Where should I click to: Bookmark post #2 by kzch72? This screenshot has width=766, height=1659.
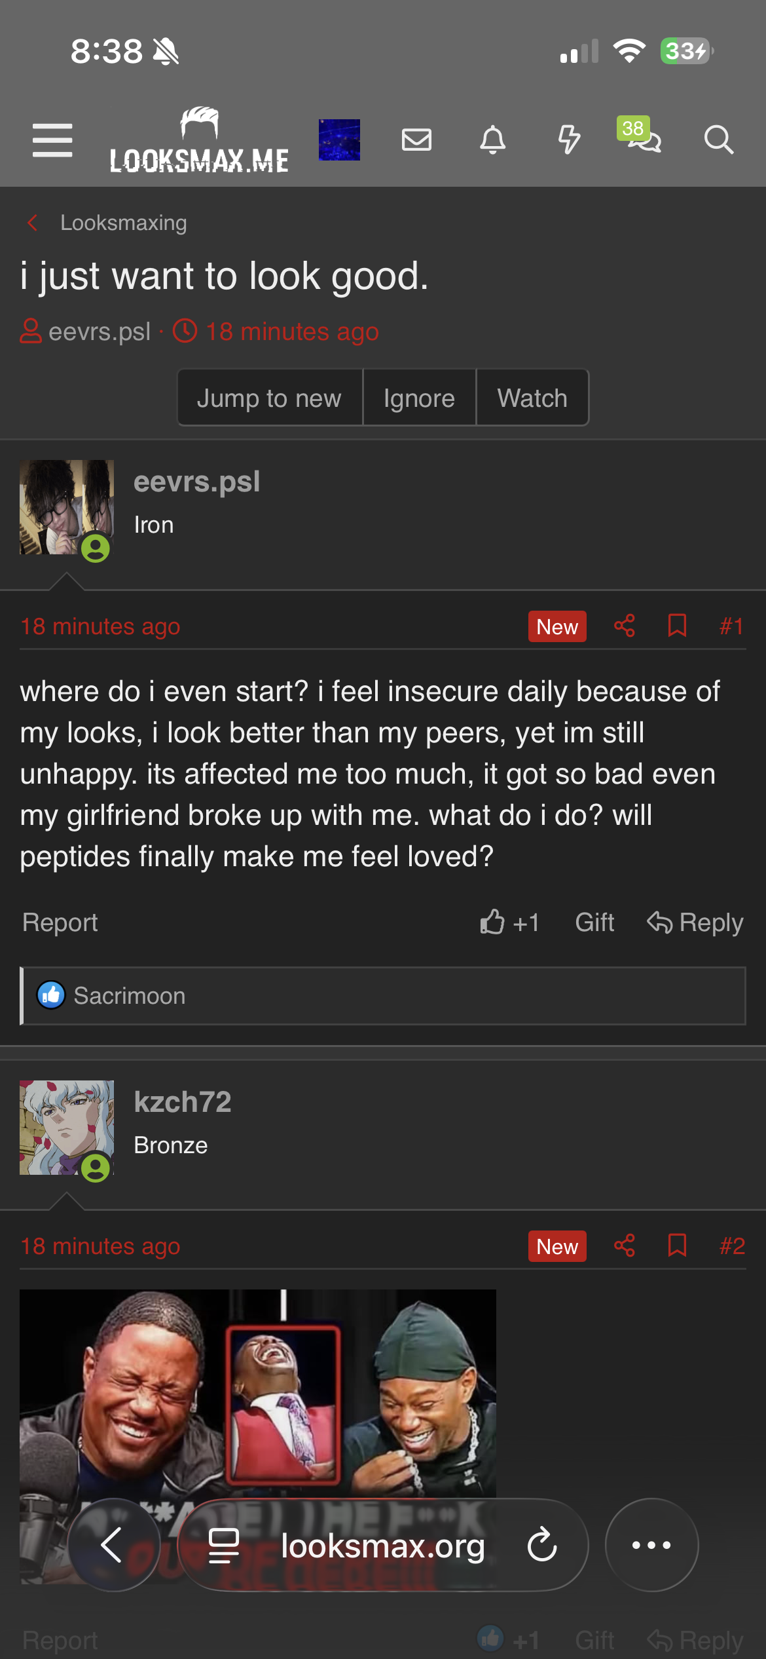(x=677, y=1246)
